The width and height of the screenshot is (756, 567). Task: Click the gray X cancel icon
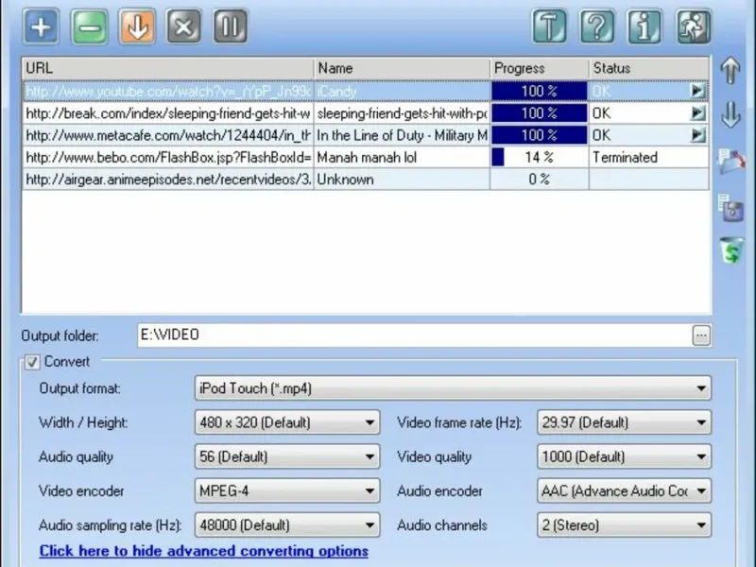pos(183,26)
